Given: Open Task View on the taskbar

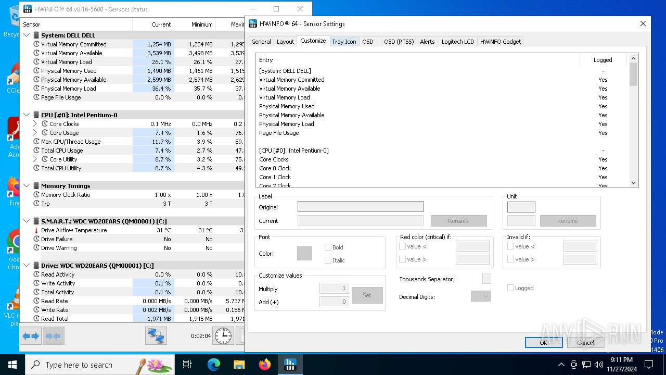Looking at the screenshot, I should click(x=187, y=365).
